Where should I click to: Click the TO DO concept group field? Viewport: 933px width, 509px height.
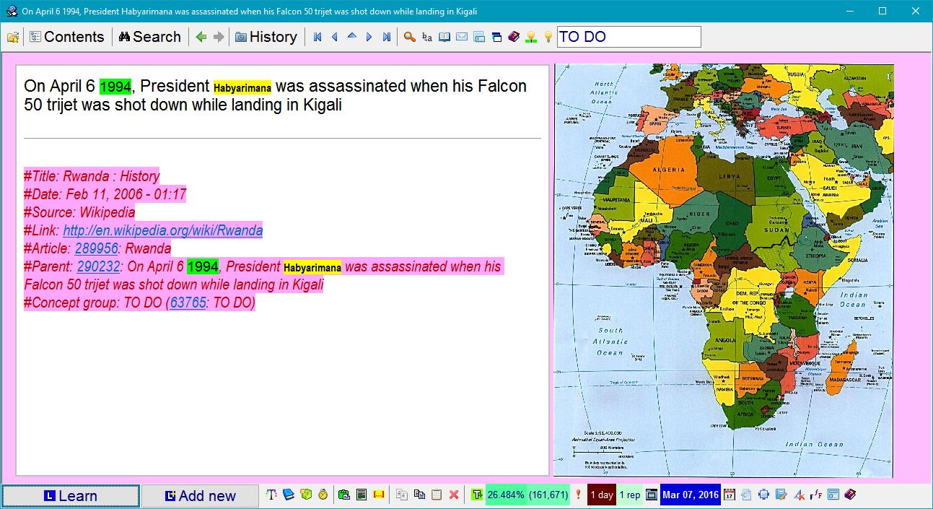(628, 37)
